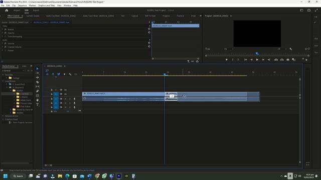321x180 pixels.
Task: Toggle Linked Selection in timeline
Action: (59, 74)
